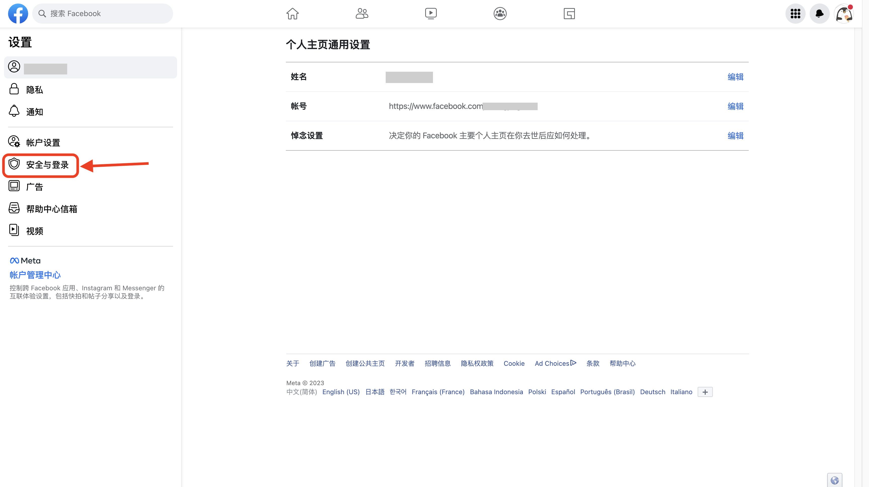The image size is (869, 487).
Task: Switch language to Español
Action: 563,392
